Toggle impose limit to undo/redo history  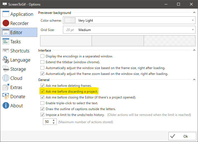pyautogui.click(x=42, y=115)
